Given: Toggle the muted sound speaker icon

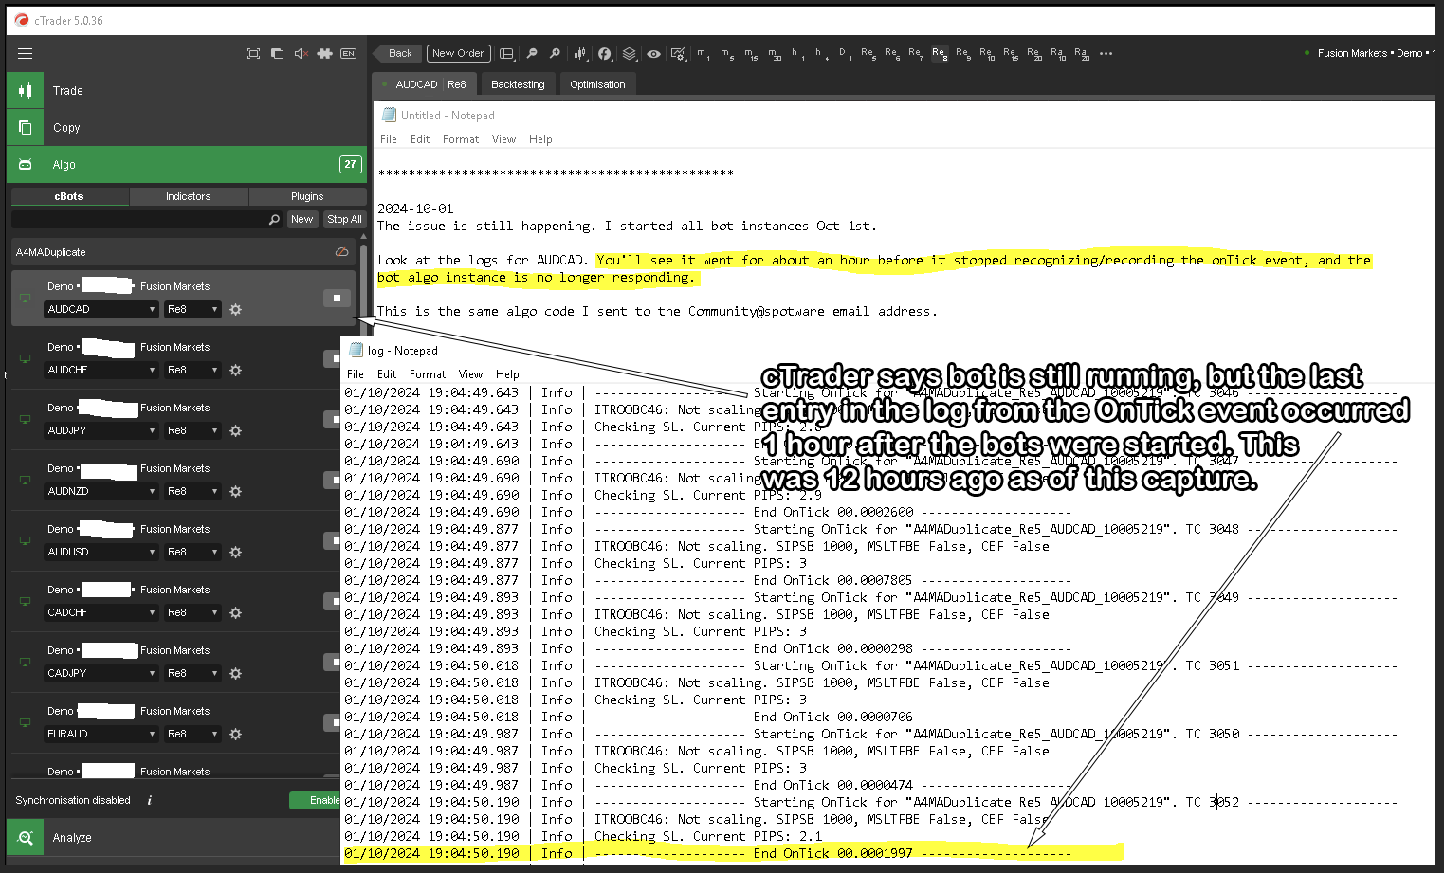Looking at the screenshot, I should click(x=301, y=54).
